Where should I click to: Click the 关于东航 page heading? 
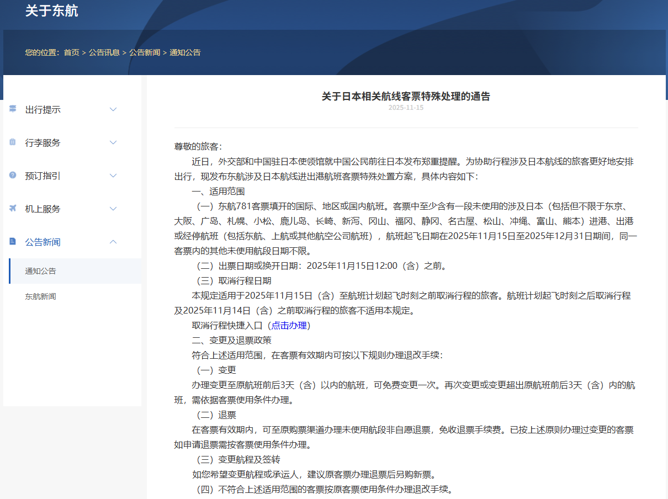click(x=51, y=11)
